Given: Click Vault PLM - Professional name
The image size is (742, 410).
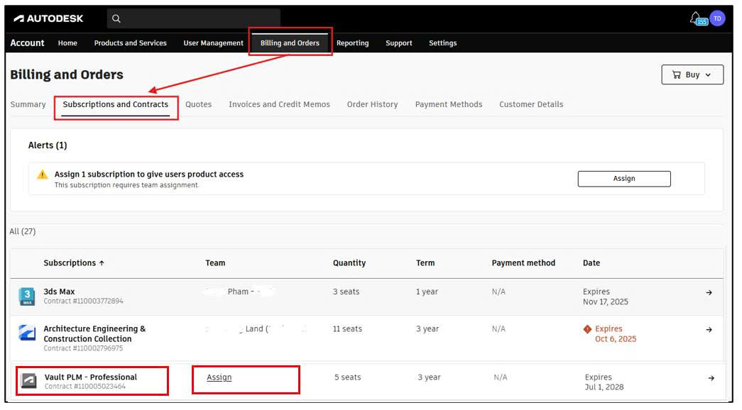Looking at the screenshot, I should [91, 377].
